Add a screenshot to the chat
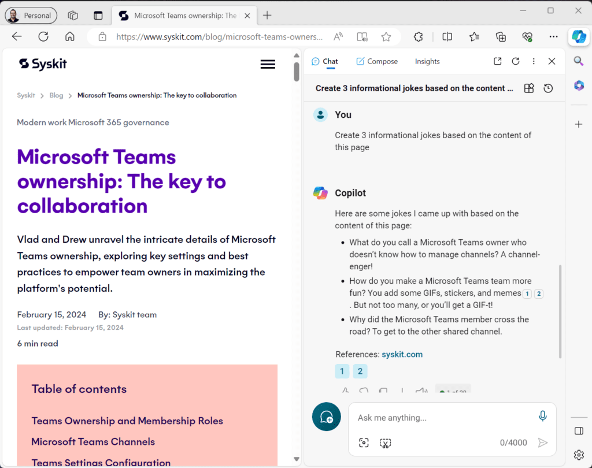The width and height of the screenshot is (592, 468). coord(364,443)
